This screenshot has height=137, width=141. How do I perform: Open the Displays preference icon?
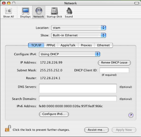(25, 11)
